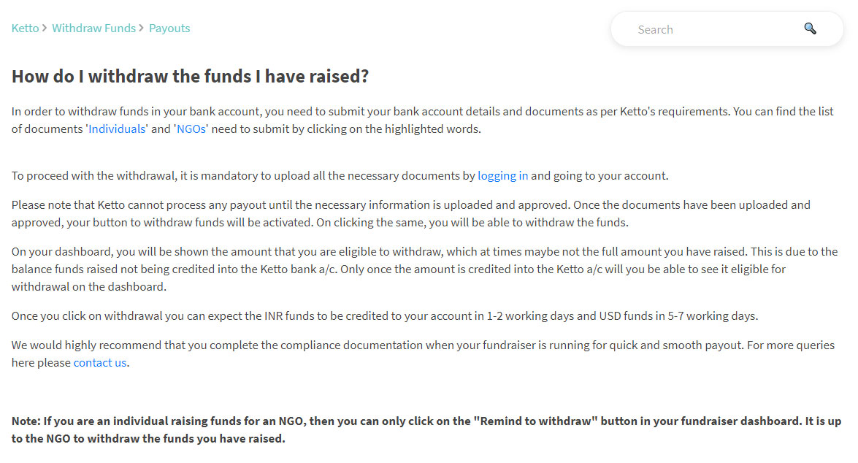Click the 'On your dashboard' paragraph

425,269
